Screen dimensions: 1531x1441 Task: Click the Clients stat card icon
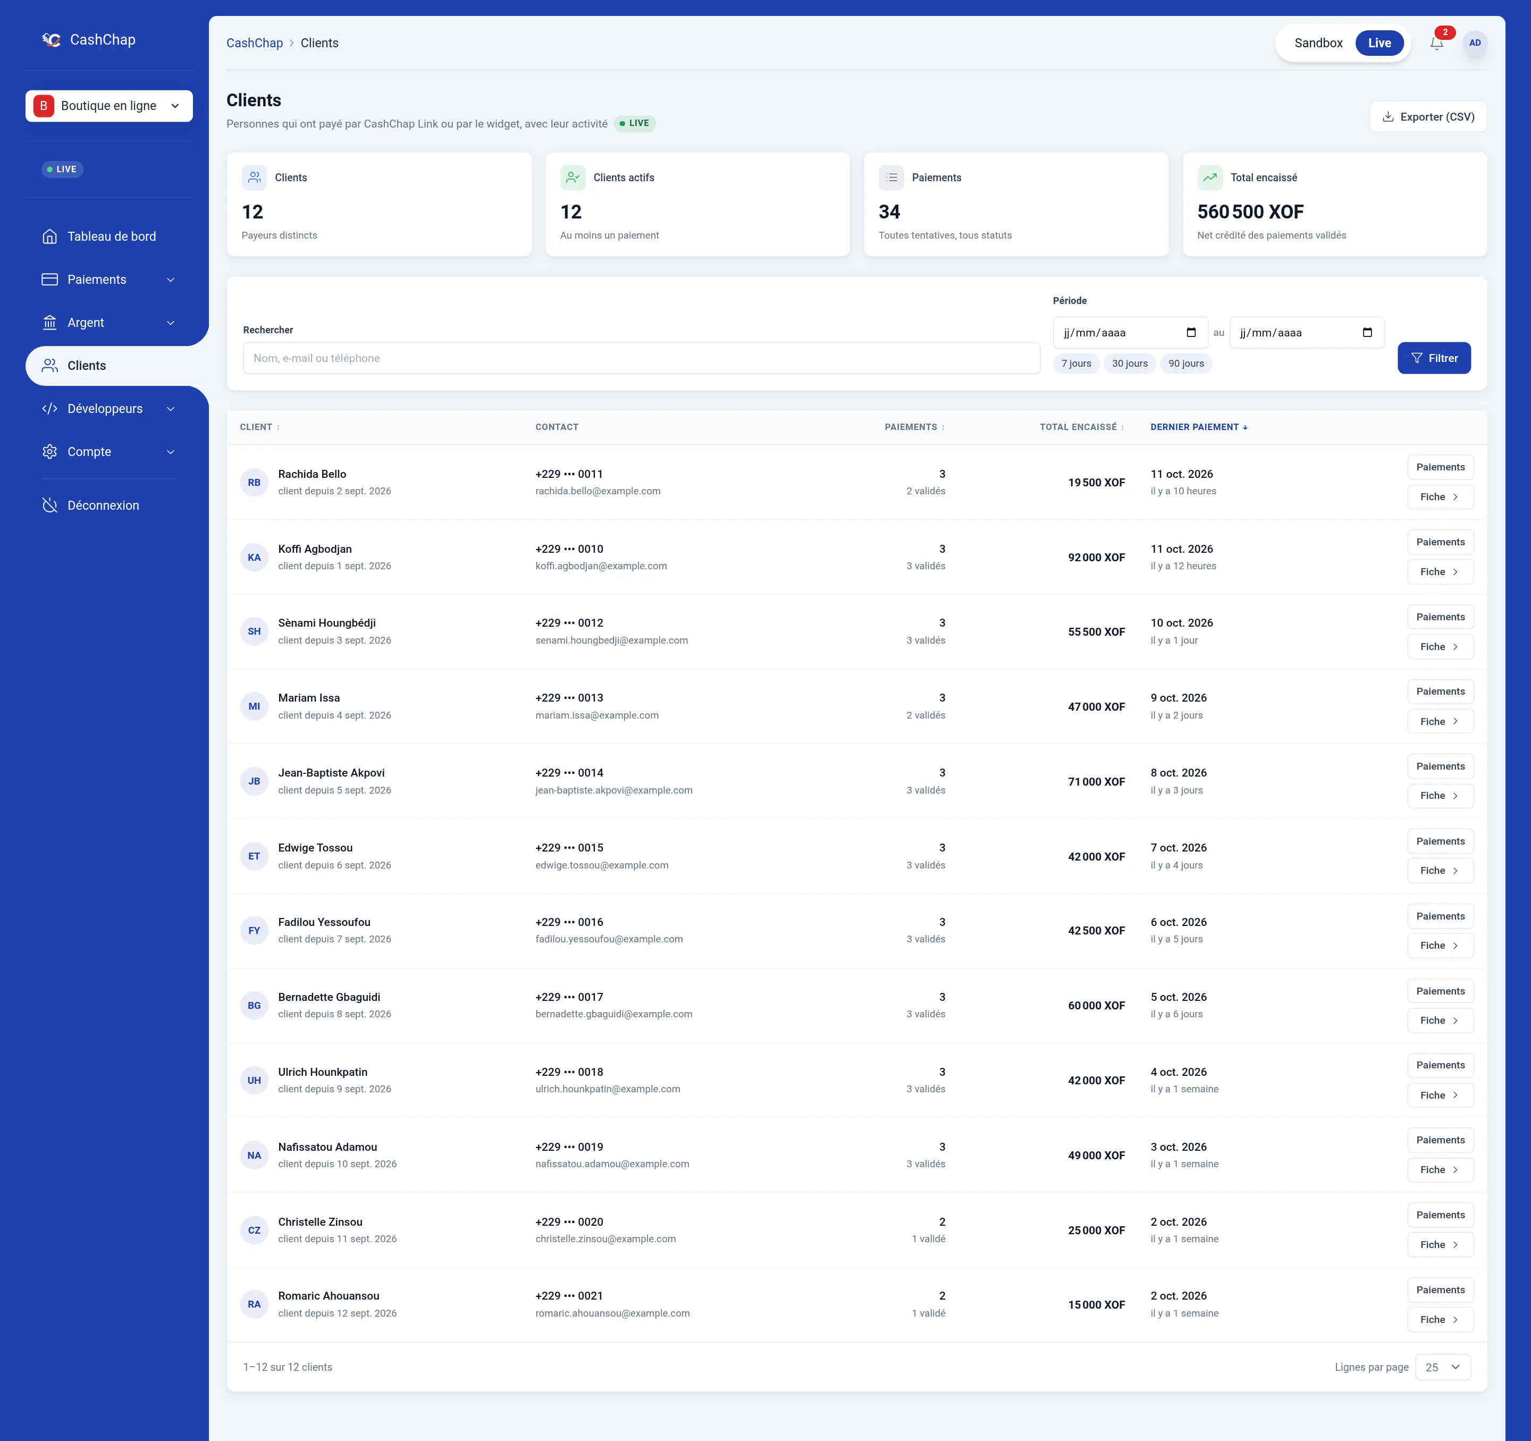tap(254, 178)
